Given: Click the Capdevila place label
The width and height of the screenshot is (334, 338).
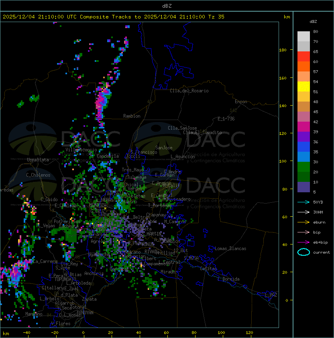Looking at the screenshot, I should pos(108,156).
